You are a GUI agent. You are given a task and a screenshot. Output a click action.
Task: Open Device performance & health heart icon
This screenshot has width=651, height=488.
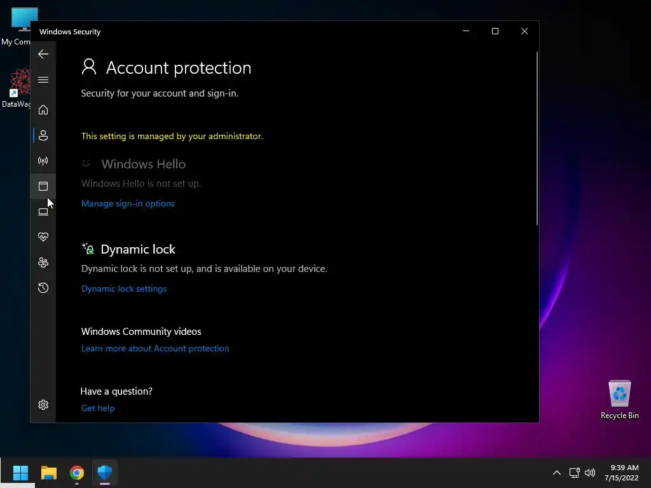[43, 237]
